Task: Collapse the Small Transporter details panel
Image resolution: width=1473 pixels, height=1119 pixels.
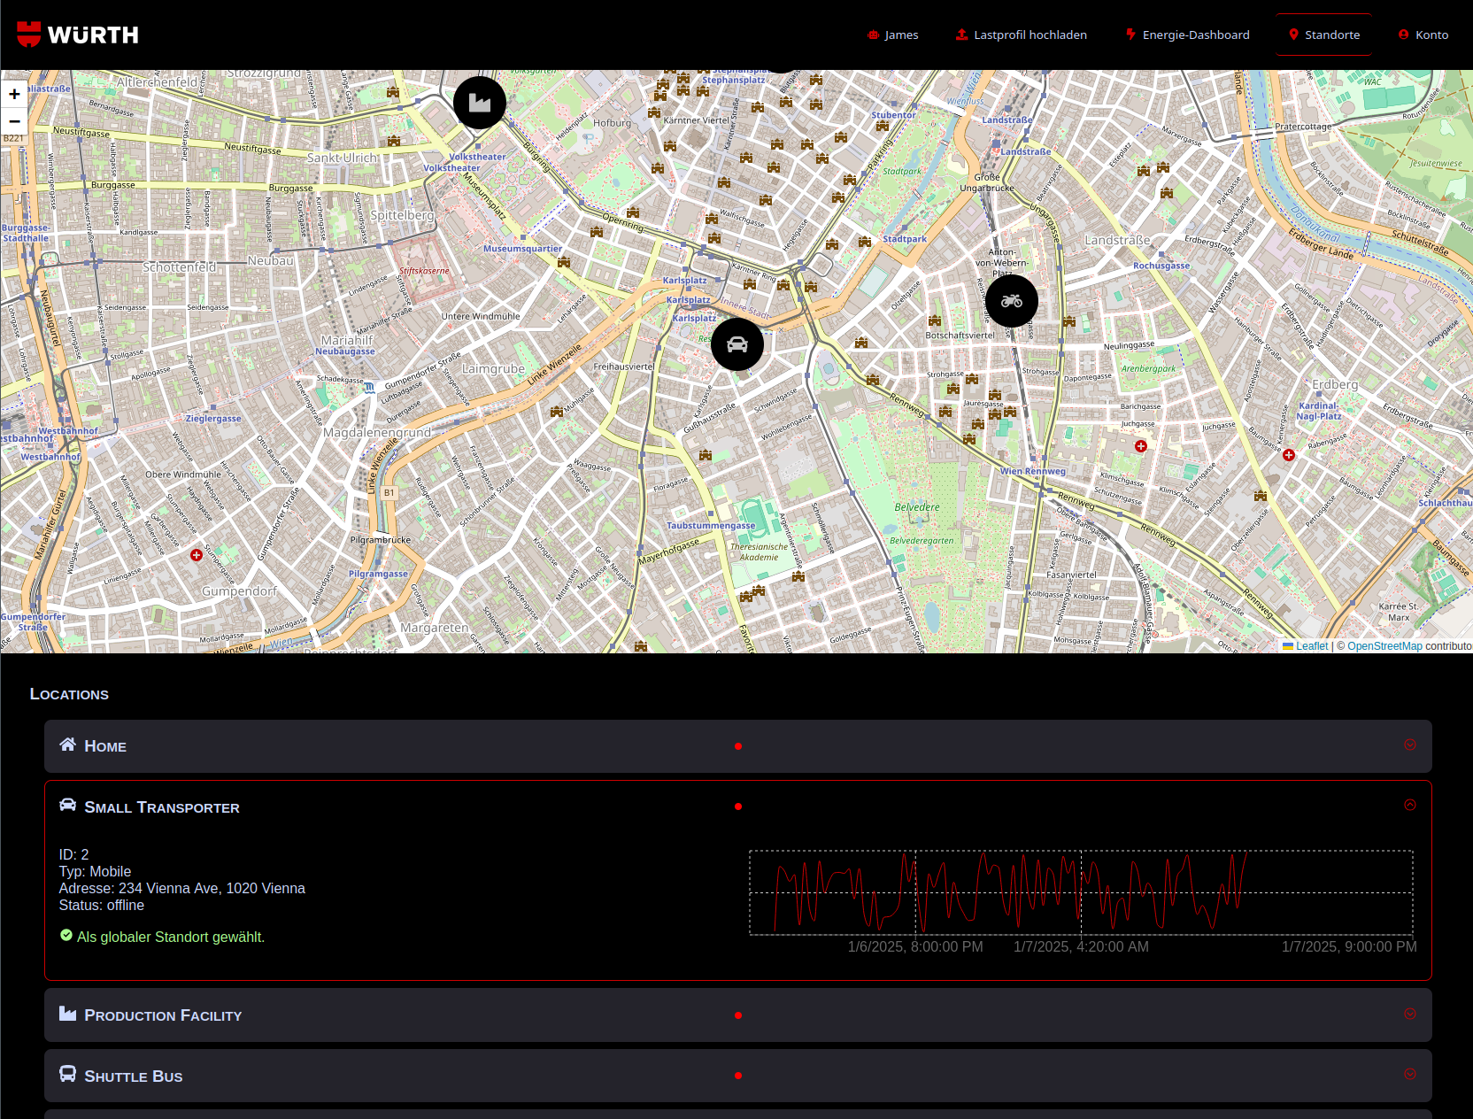Action: (1410, 805)
